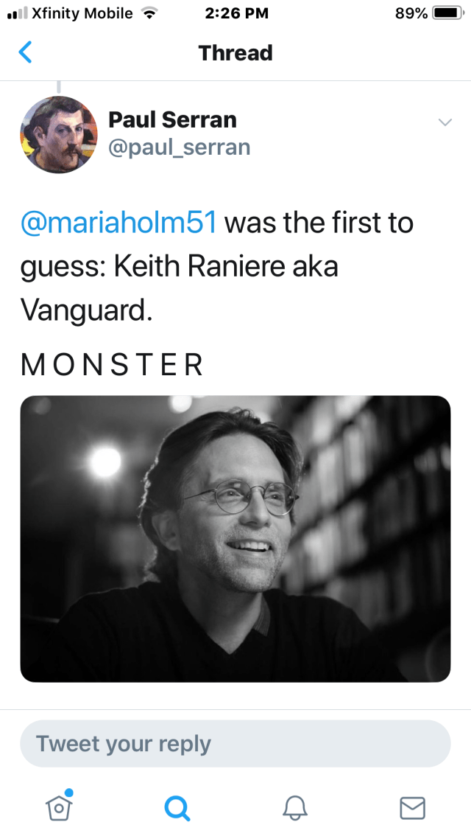471x839 pixels.
Task: Open the black-and-white photo in tweet
Action: (235, 539)
